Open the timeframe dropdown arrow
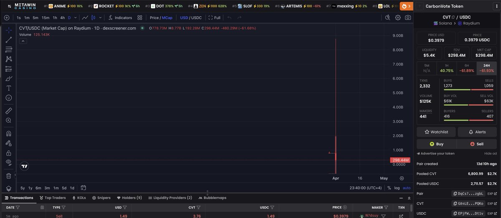 point(75,18)
